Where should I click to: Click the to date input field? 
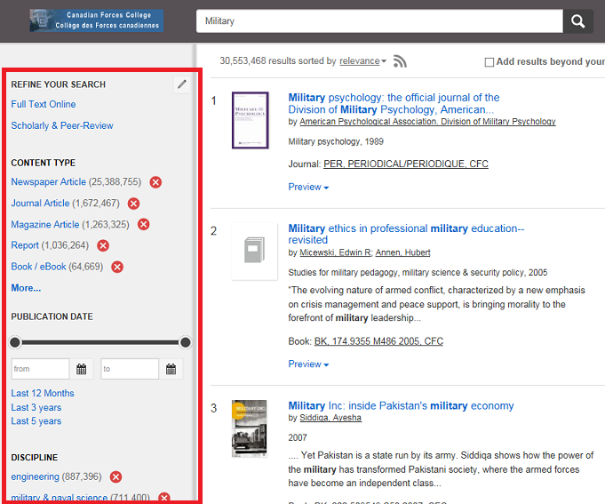[x=130, y=369]
